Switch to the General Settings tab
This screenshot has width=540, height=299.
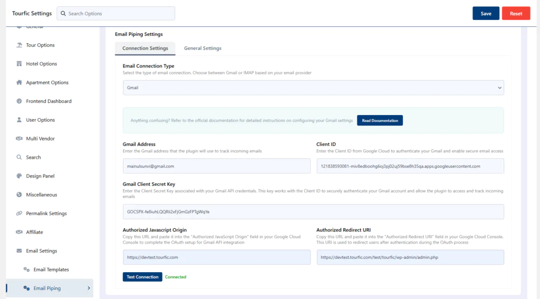click(202, 48)
